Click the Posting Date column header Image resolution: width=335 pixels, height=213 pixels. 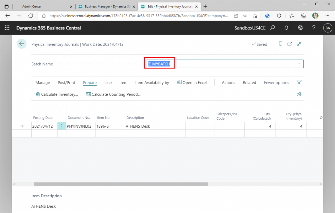pos(43,118)
